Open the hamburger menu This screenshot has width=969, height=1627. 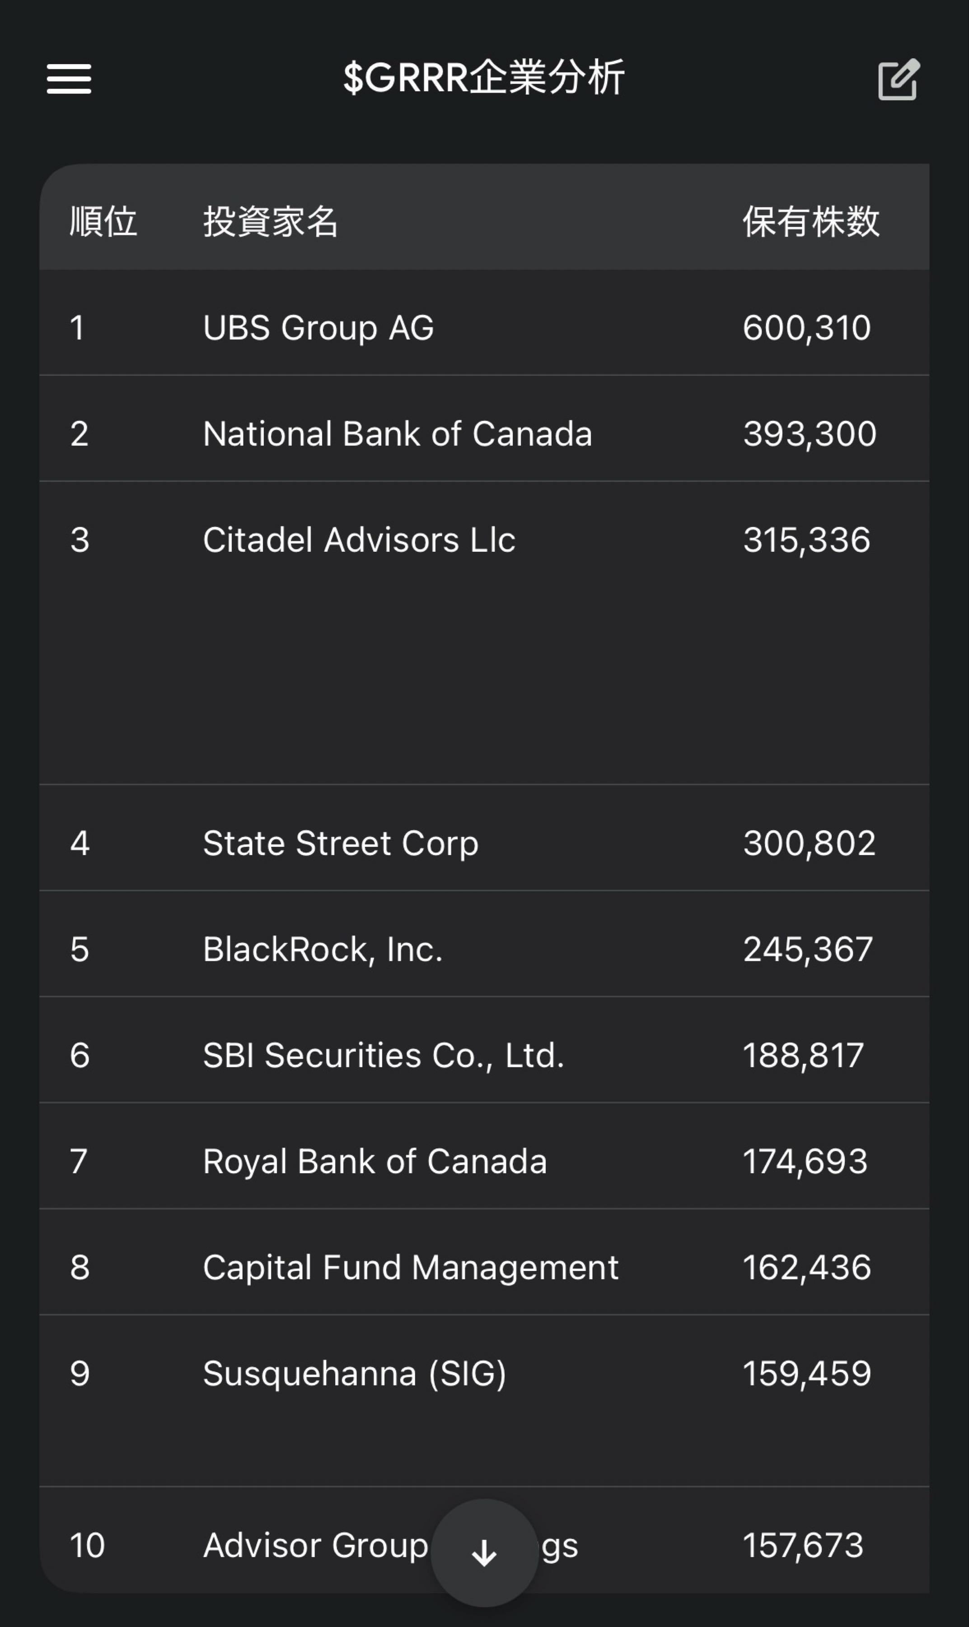click(x=69, y=79)
